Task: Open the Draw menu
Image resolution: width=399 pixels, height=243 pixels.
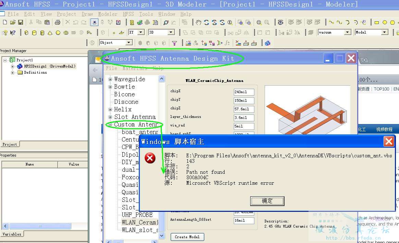Action: click(x=87, y=14)
